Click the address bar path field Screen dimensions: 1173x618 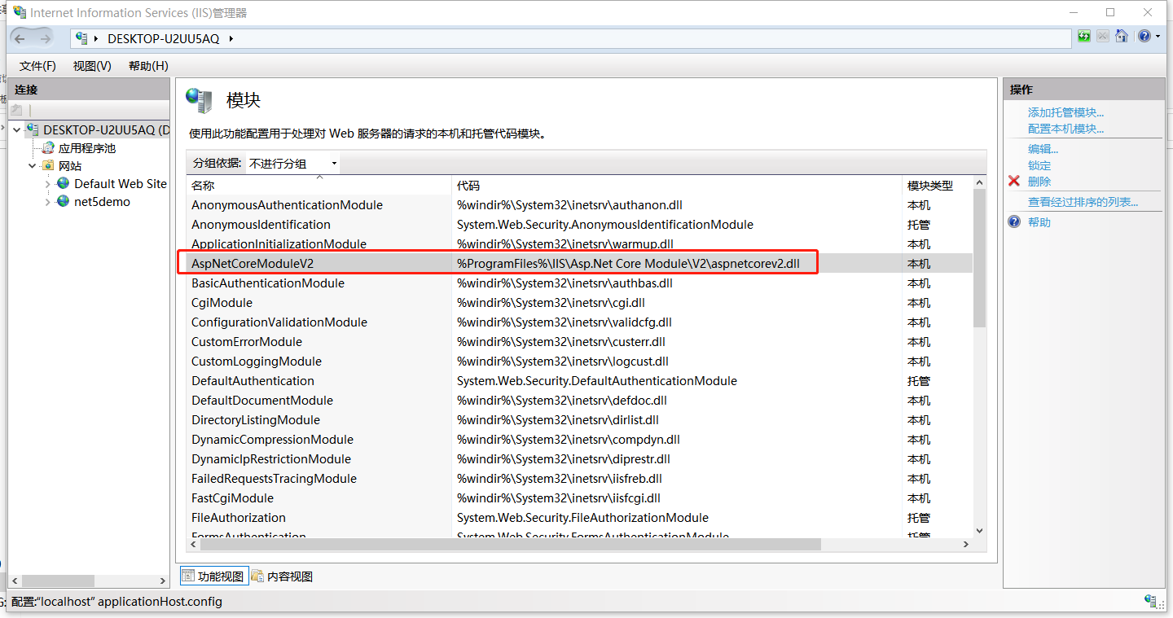click(571, 38)
